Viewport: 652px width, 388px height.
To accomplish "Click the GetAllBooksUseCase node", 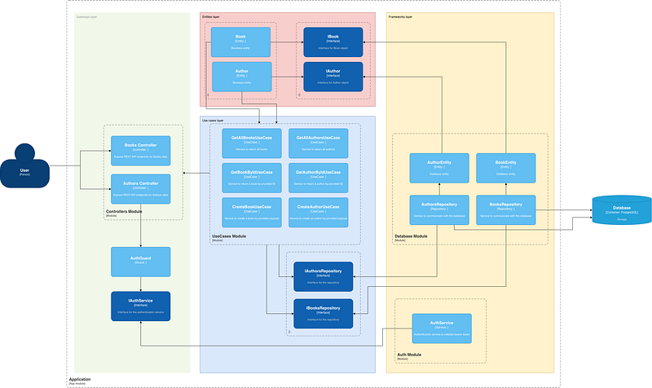I will click(252, 143).
